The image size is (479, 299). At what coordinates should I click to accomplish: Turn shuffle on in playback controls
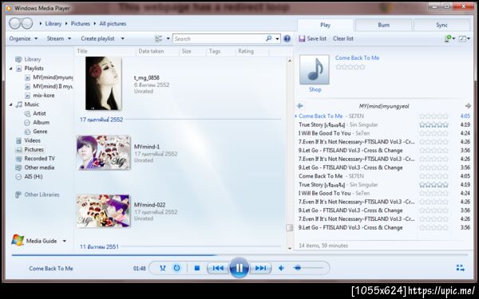pos(163,268)
